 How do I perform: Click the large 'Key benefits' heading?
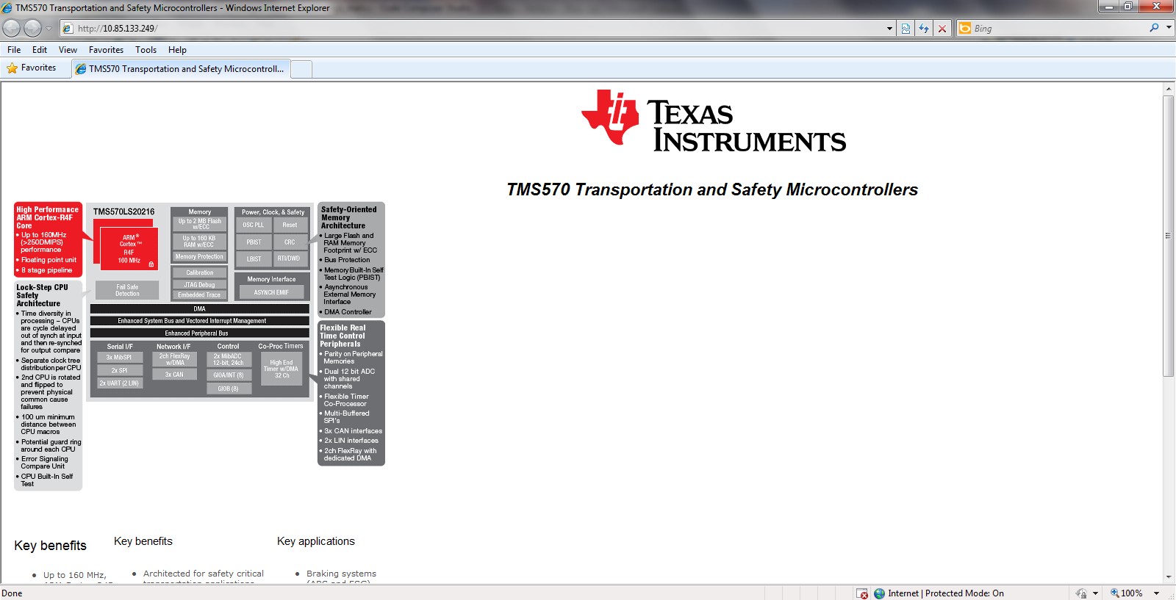coord(50,546)
